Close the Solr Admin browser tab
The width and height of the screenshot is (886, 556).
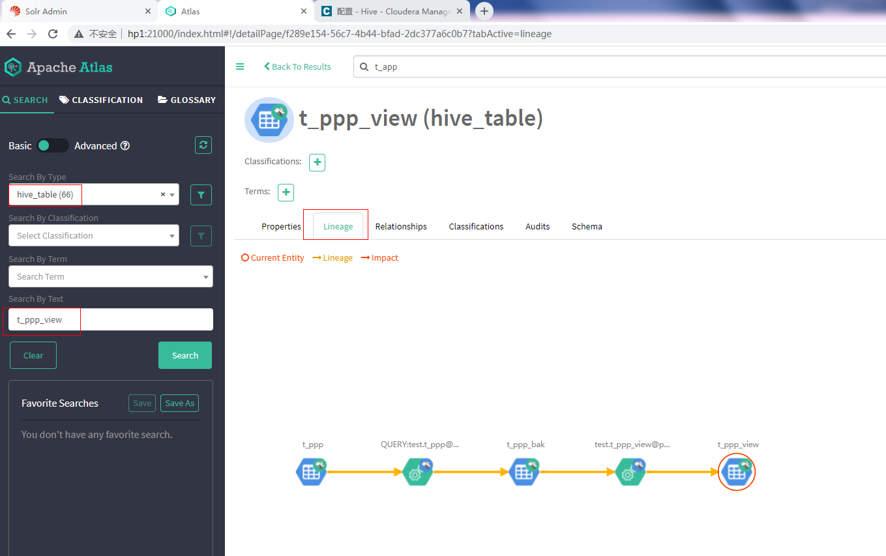[x=148, y=12]
